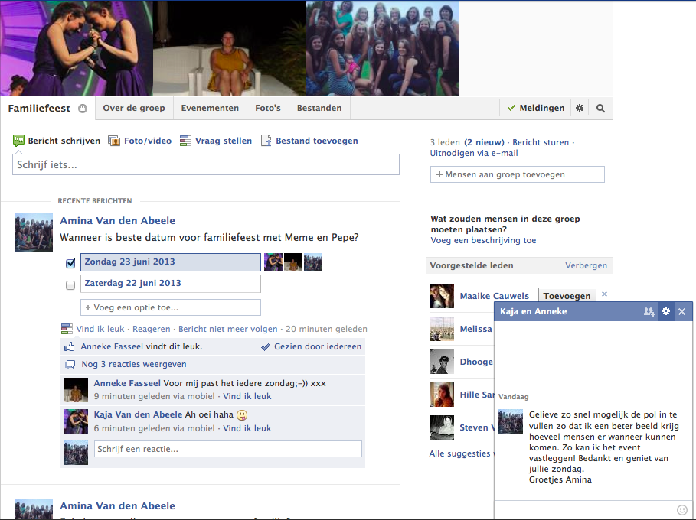Select Foto/video post option
The image size is (696, 520).
point(140,141)
